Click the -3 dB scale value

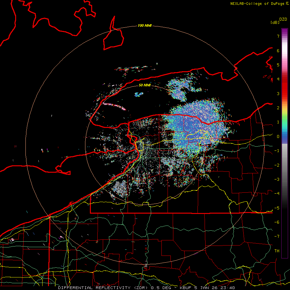click(277, 179)
